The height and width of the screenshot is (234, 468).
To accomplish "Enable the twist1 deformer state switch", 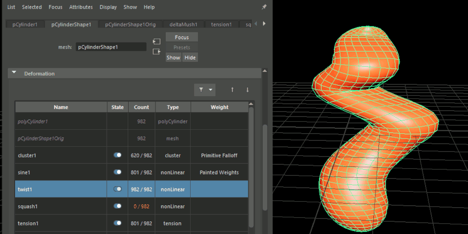I will click(117, 189).
